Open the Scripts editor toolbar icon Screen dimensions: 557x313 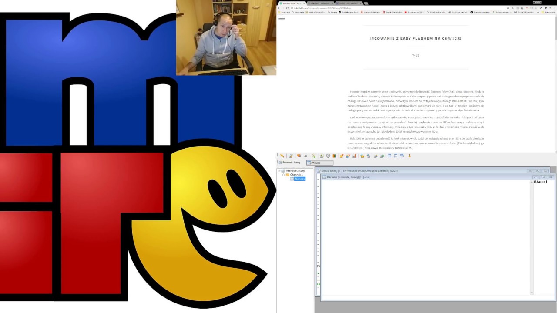tap(314, 156)
